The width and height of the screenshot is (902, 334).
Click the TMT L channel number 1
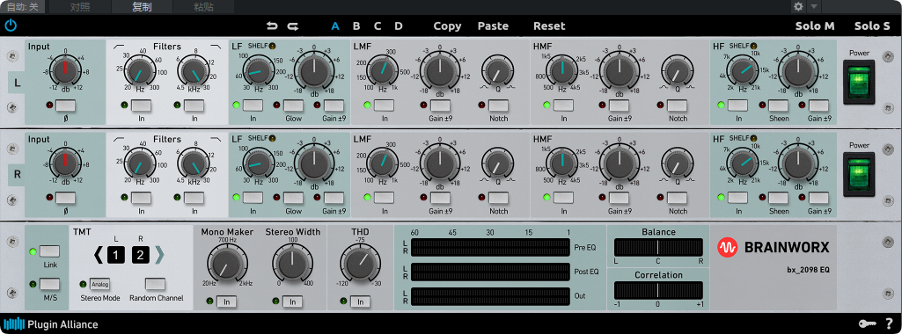pyautogui.click(x=115, y=255)
